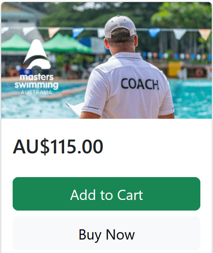This screenshot has height=253, width=213.
Task: Click the coach's white baseball cap
Action: (120, 27)
